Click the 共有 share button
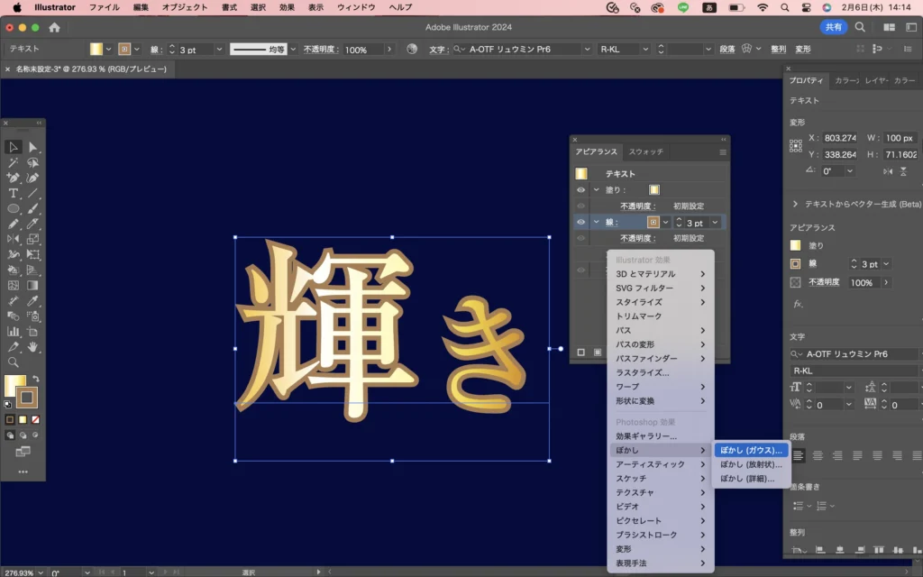Screen dimensions: 923x577 point(833,27)
